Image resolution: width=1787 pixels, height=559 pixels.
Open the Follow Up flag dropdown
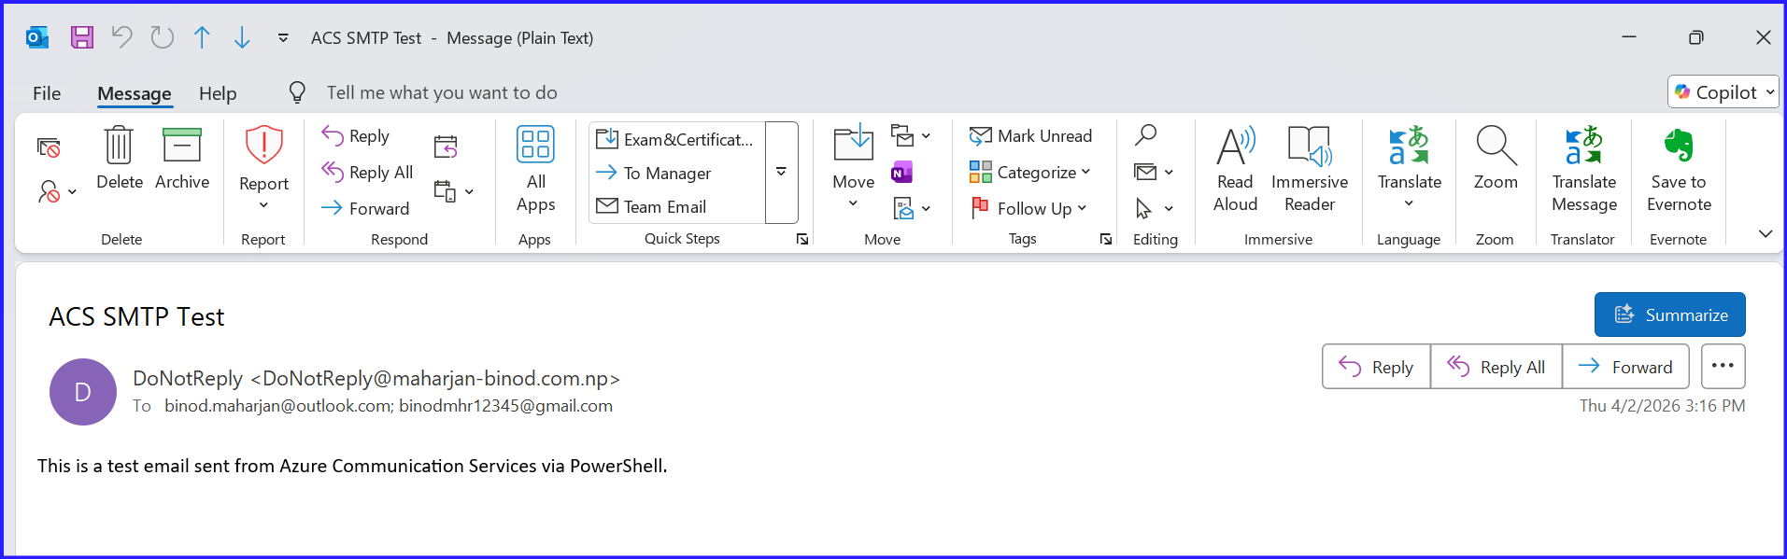[1028, 208]
